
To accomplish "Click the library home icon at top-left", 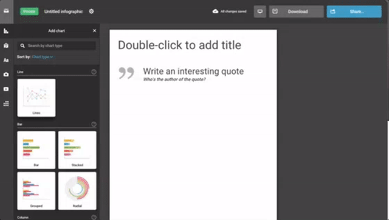I will [7, 11].
